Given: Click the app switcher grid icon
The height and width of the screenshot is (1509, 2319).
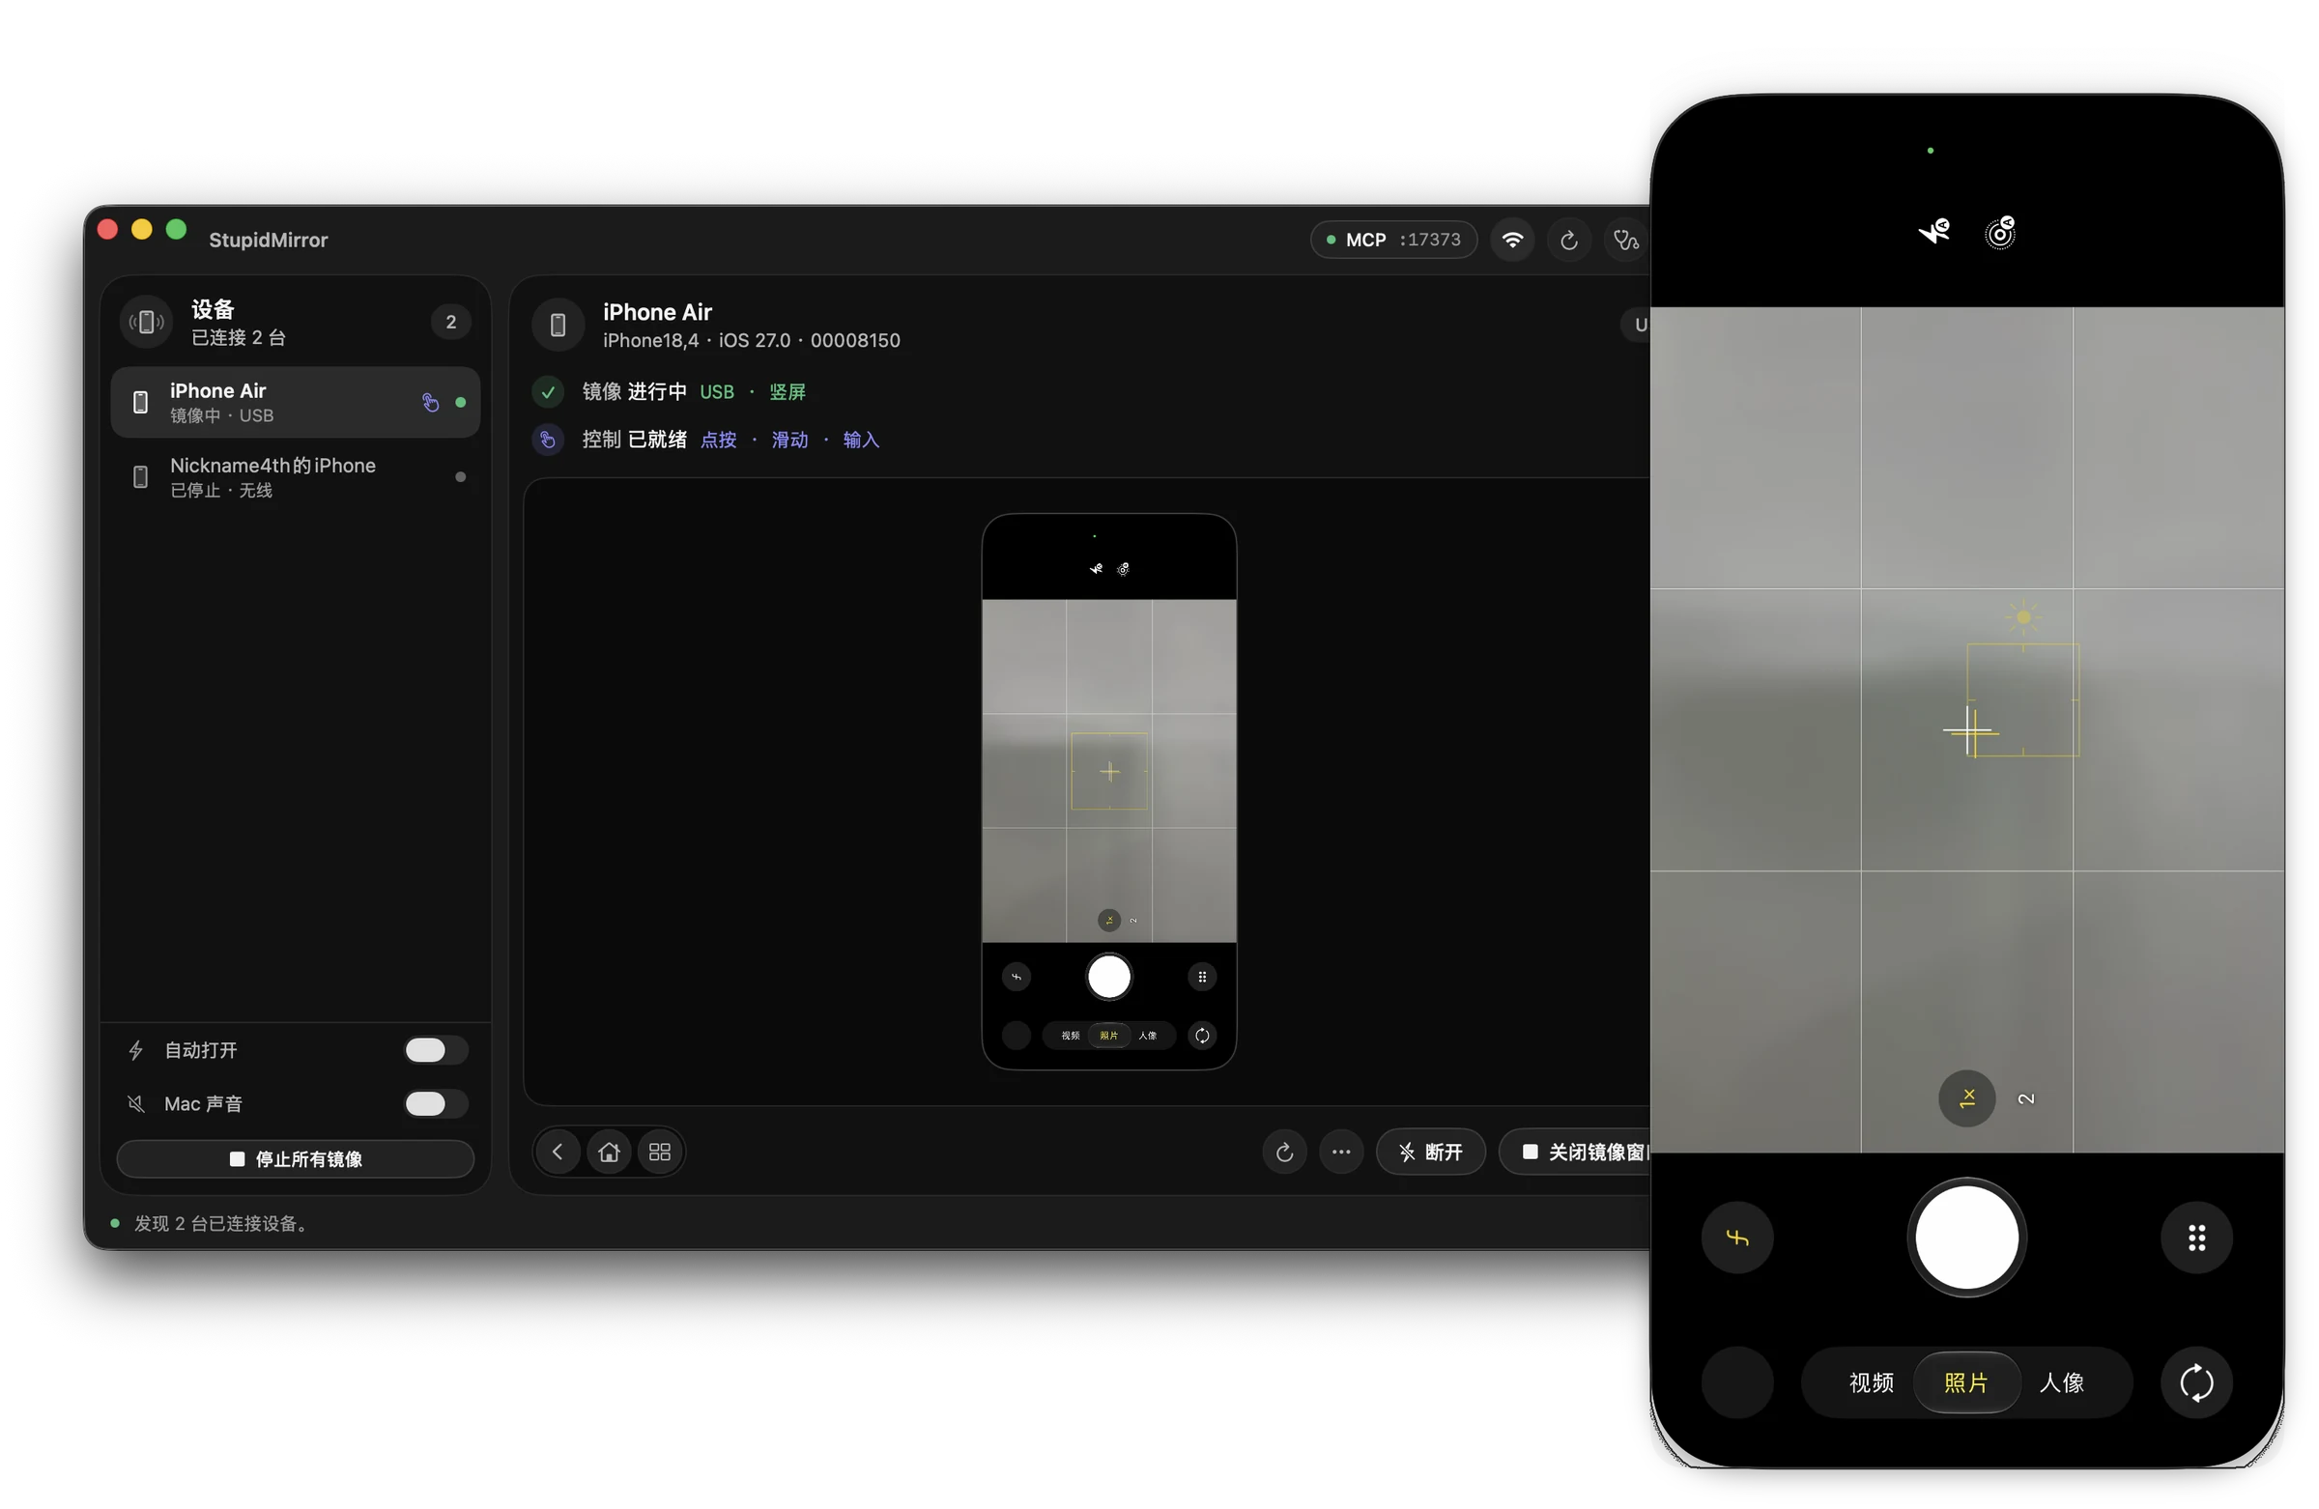Looking at the screenshot, I should (660, 1153).
